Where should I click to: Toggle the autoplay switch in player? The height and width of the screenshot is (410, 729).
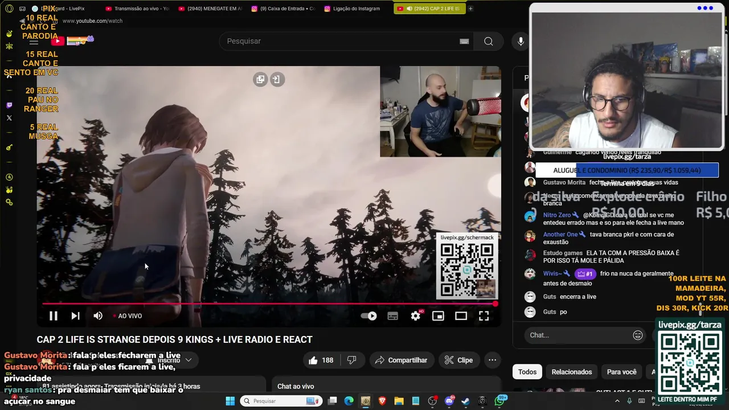(x=369, y=316)
